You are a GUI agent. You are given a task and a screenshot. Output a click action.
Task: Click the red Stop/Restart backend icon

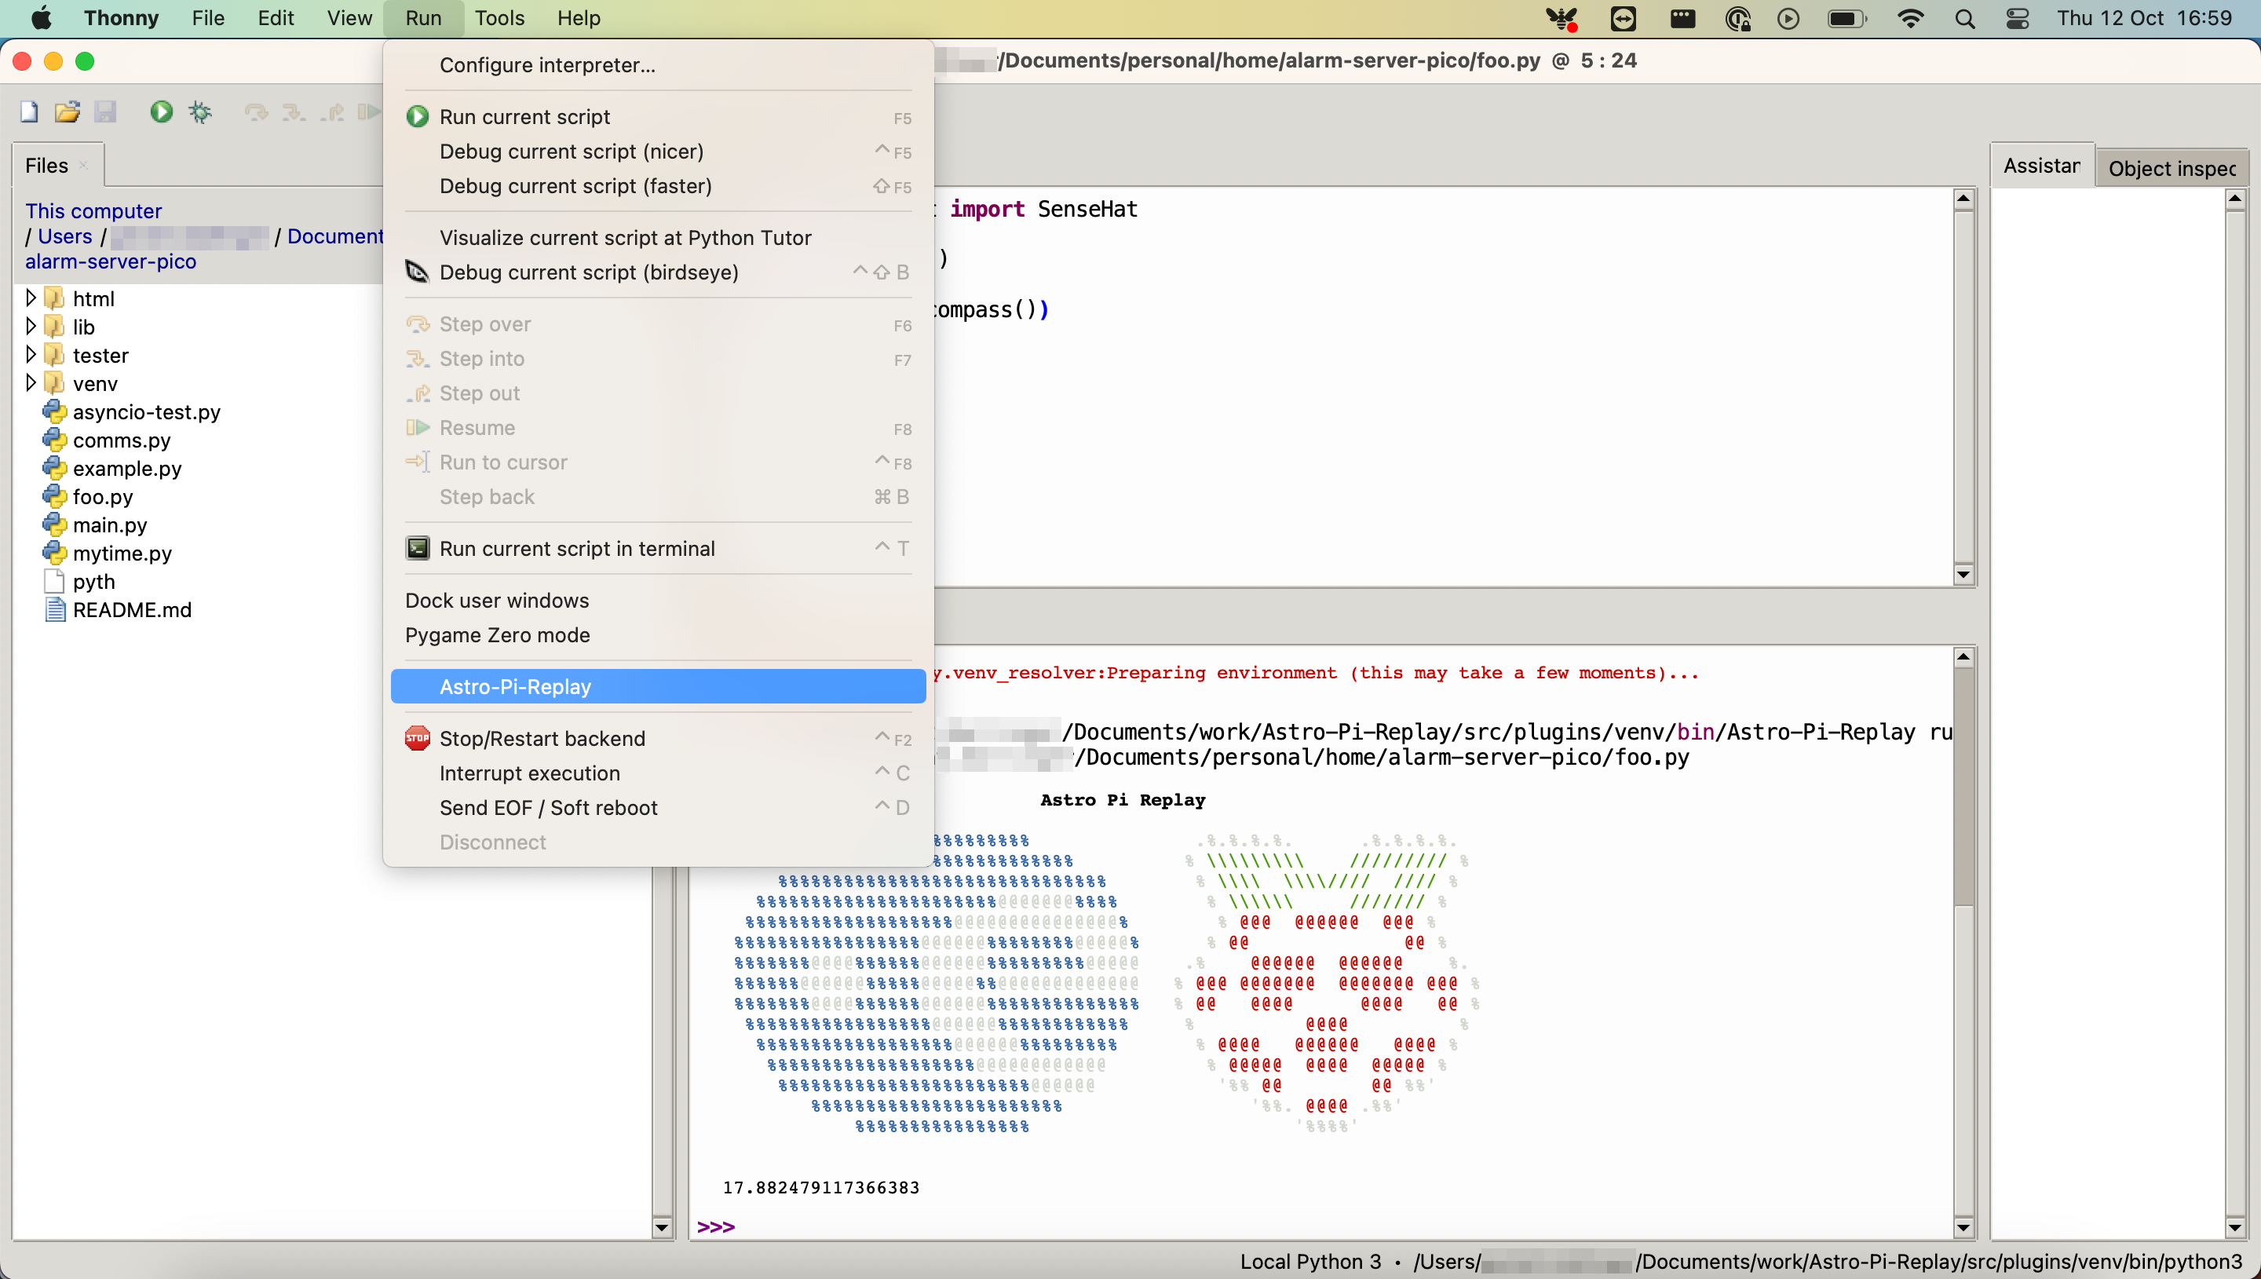click(x=417, y=738)
